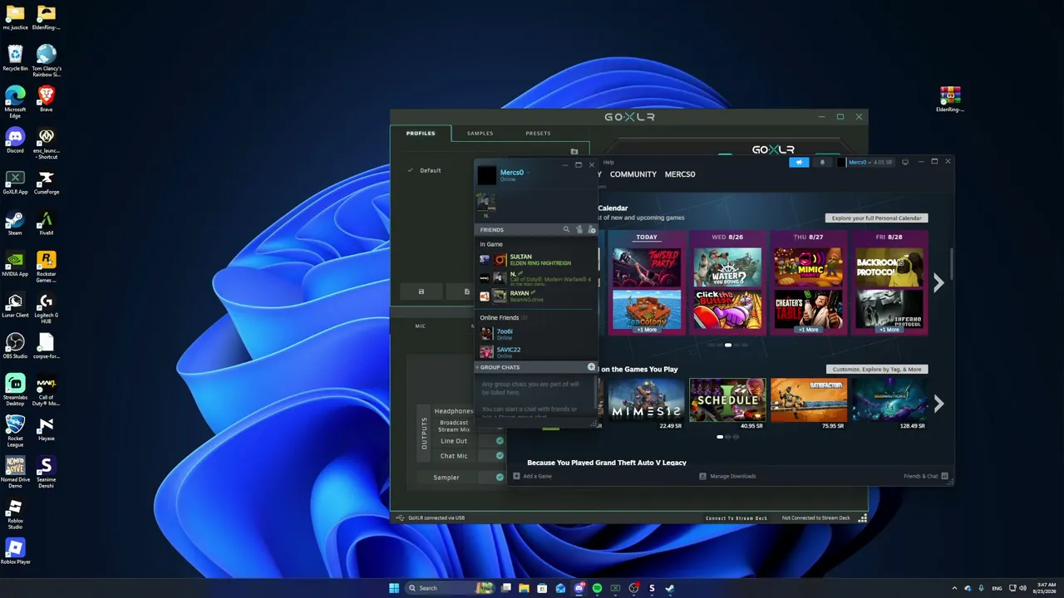Open GoXLR App desktop shortcut
Image resolution: width=1064 pixels, height=598 pixels.
point(15,181)
